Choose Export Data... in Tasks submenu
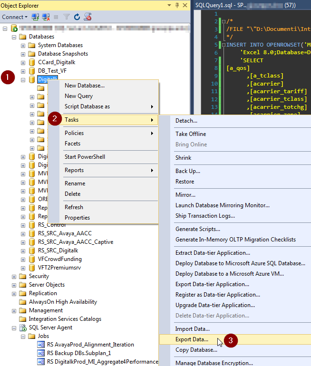The image size is (311, 366). 235,339
